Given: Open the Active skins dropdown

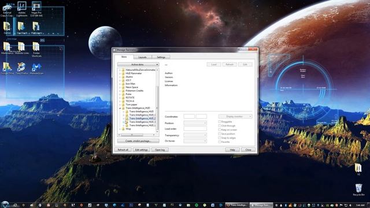Looking at the screenshot, I should [138, 64].
